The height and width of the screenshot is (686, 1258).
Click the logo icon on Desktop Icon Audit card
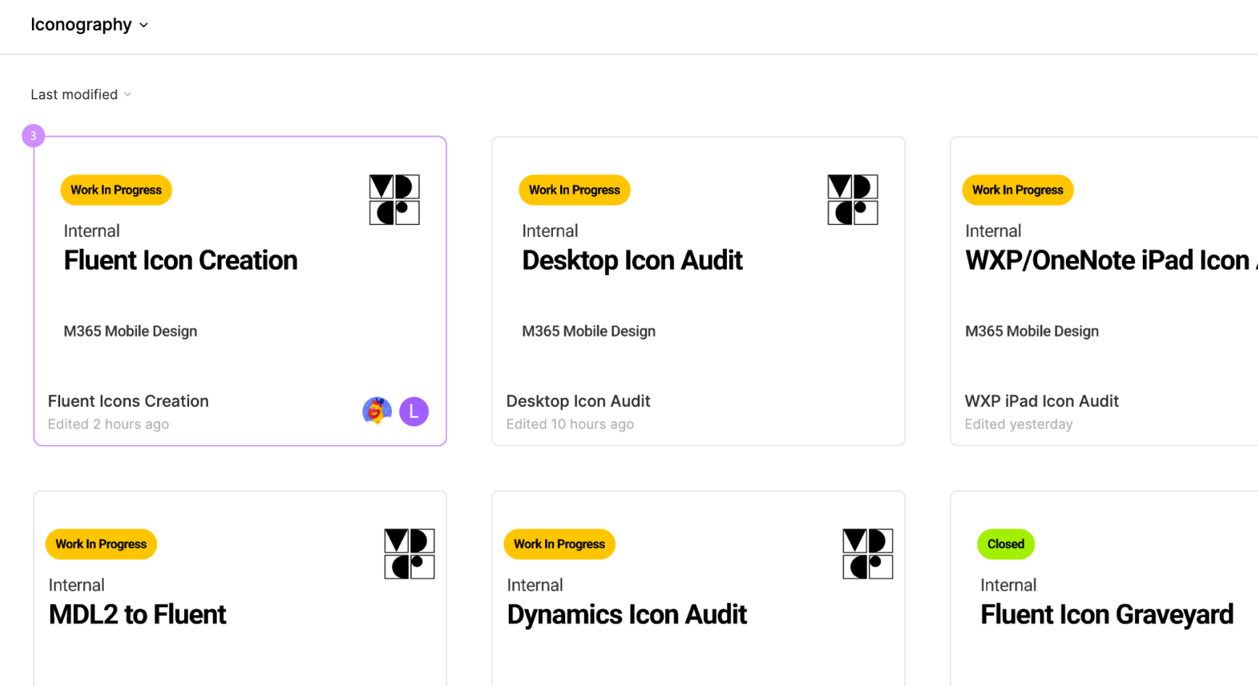[x=852, y=199]
